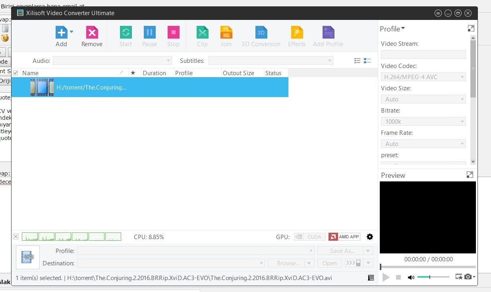Toggle AMD APP GPU acceleration
Viewport: 491px width, 292px height.
[x=344, y=237]
